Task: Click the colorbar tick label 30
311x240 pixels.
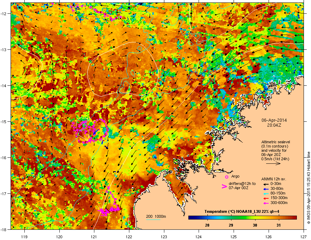Action: pyautogui.click(x=255, y=225)
